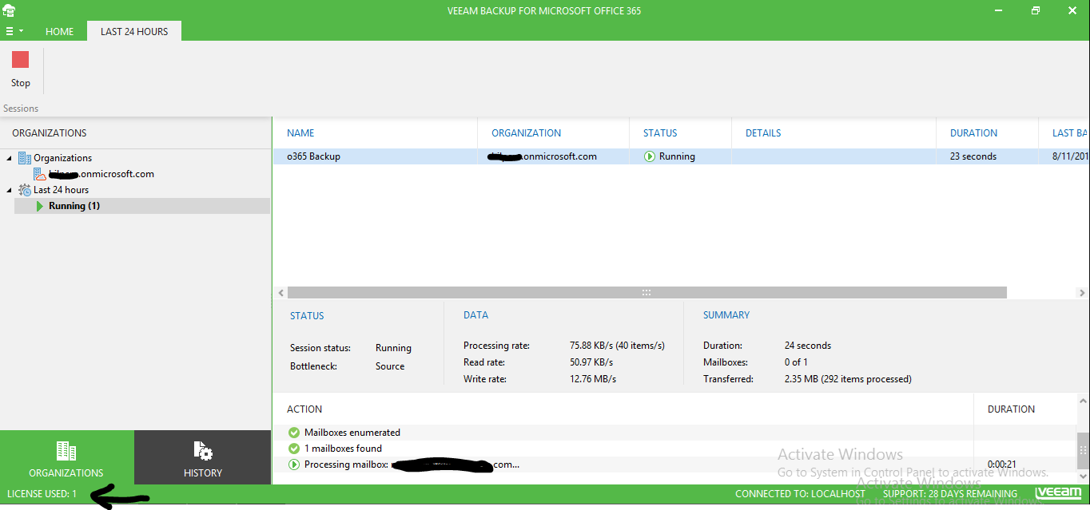Viewport: 1090px width, 510px height.
Task: Click the LICENSE USED: 1 status text
Action: coord(42,494)
